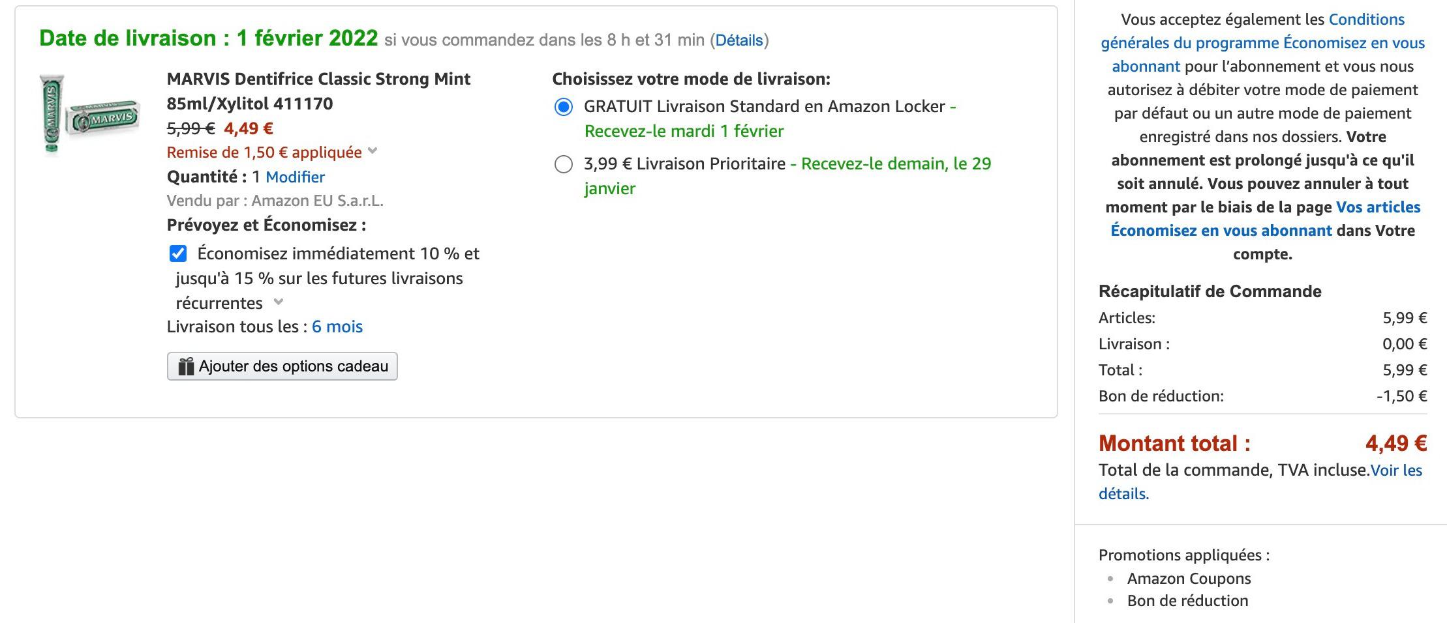Open the 6 mois delivery frequency selector
The width and height of the screenshot is (1447, 623).
(337, 326)
